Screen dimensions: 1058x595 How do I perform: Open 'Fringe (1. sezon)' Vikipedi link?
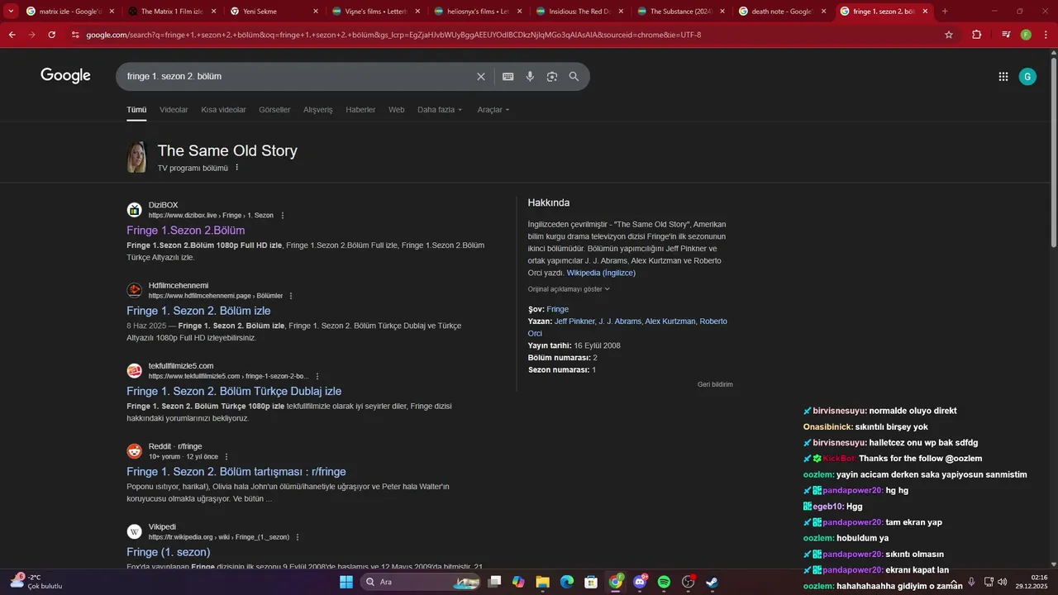169,552
